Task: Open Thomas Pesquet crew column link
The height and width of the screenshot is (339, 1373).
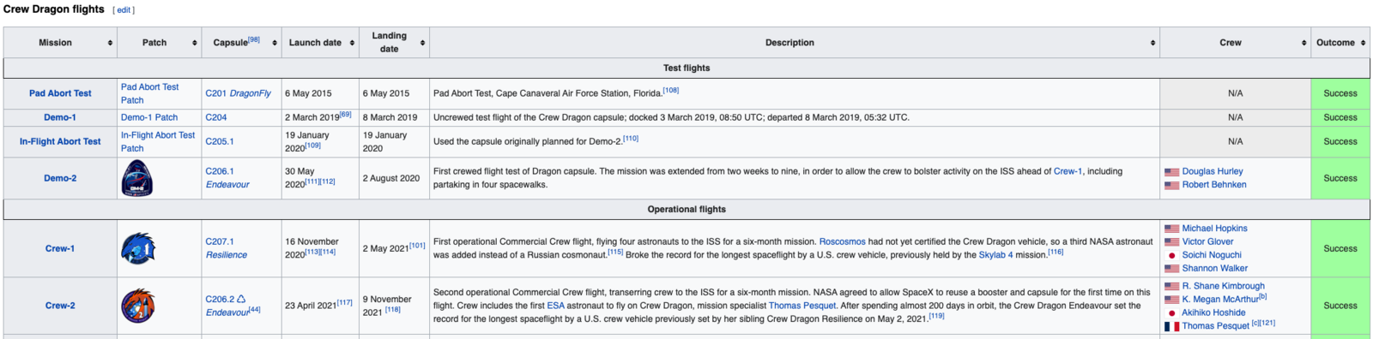Action: pyautogui.click(x=1216, y=326)
